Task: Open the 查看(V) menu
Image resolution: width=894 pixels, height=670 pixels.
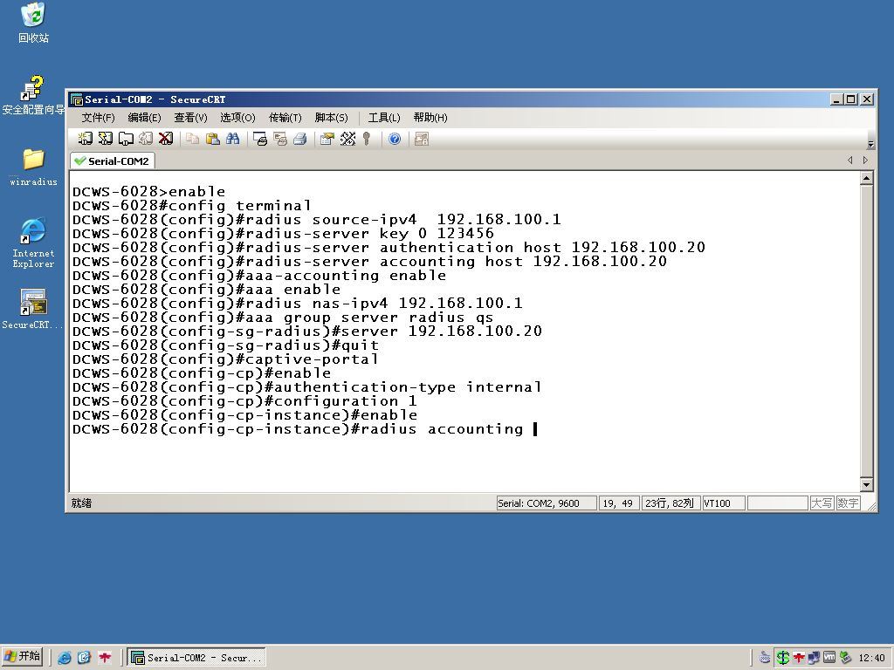Action: (190, 118)
